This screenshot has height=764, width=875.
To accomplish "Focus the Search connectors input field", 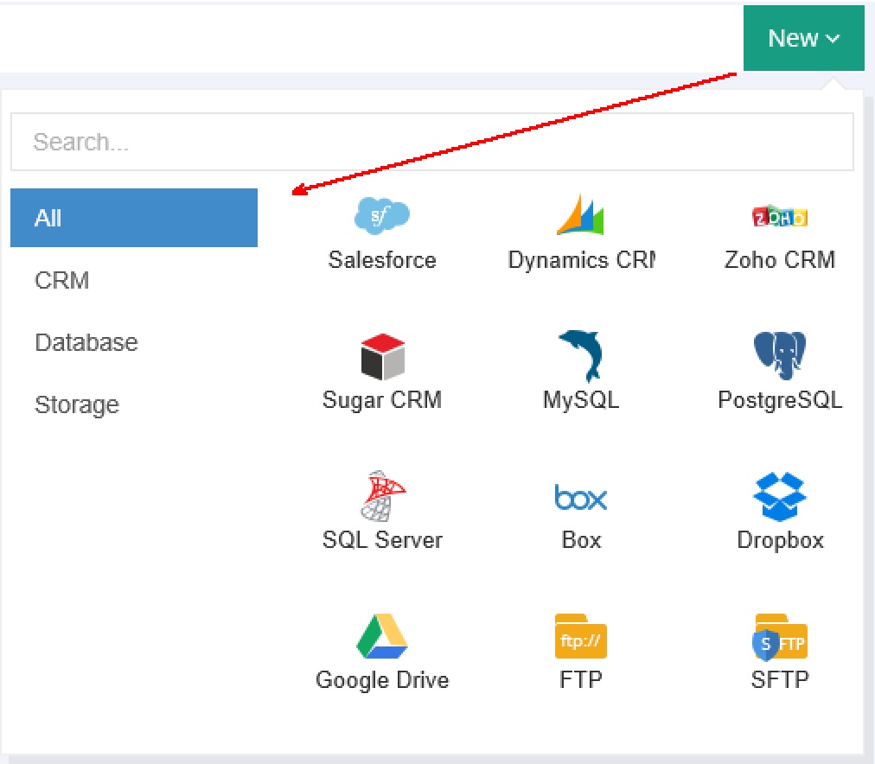I will 432,142.
